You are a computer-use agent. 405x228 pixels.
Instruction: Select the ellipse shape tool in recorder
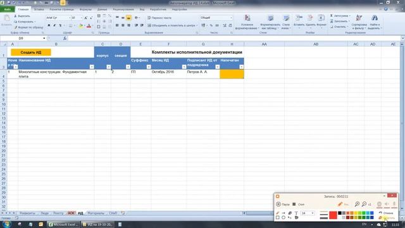tap(283, 218)
